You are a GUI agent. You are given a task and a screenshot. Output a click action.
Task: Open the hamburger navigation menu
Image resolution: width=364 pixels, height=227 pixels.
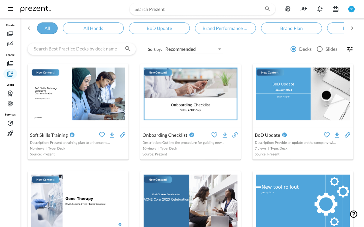10,9
